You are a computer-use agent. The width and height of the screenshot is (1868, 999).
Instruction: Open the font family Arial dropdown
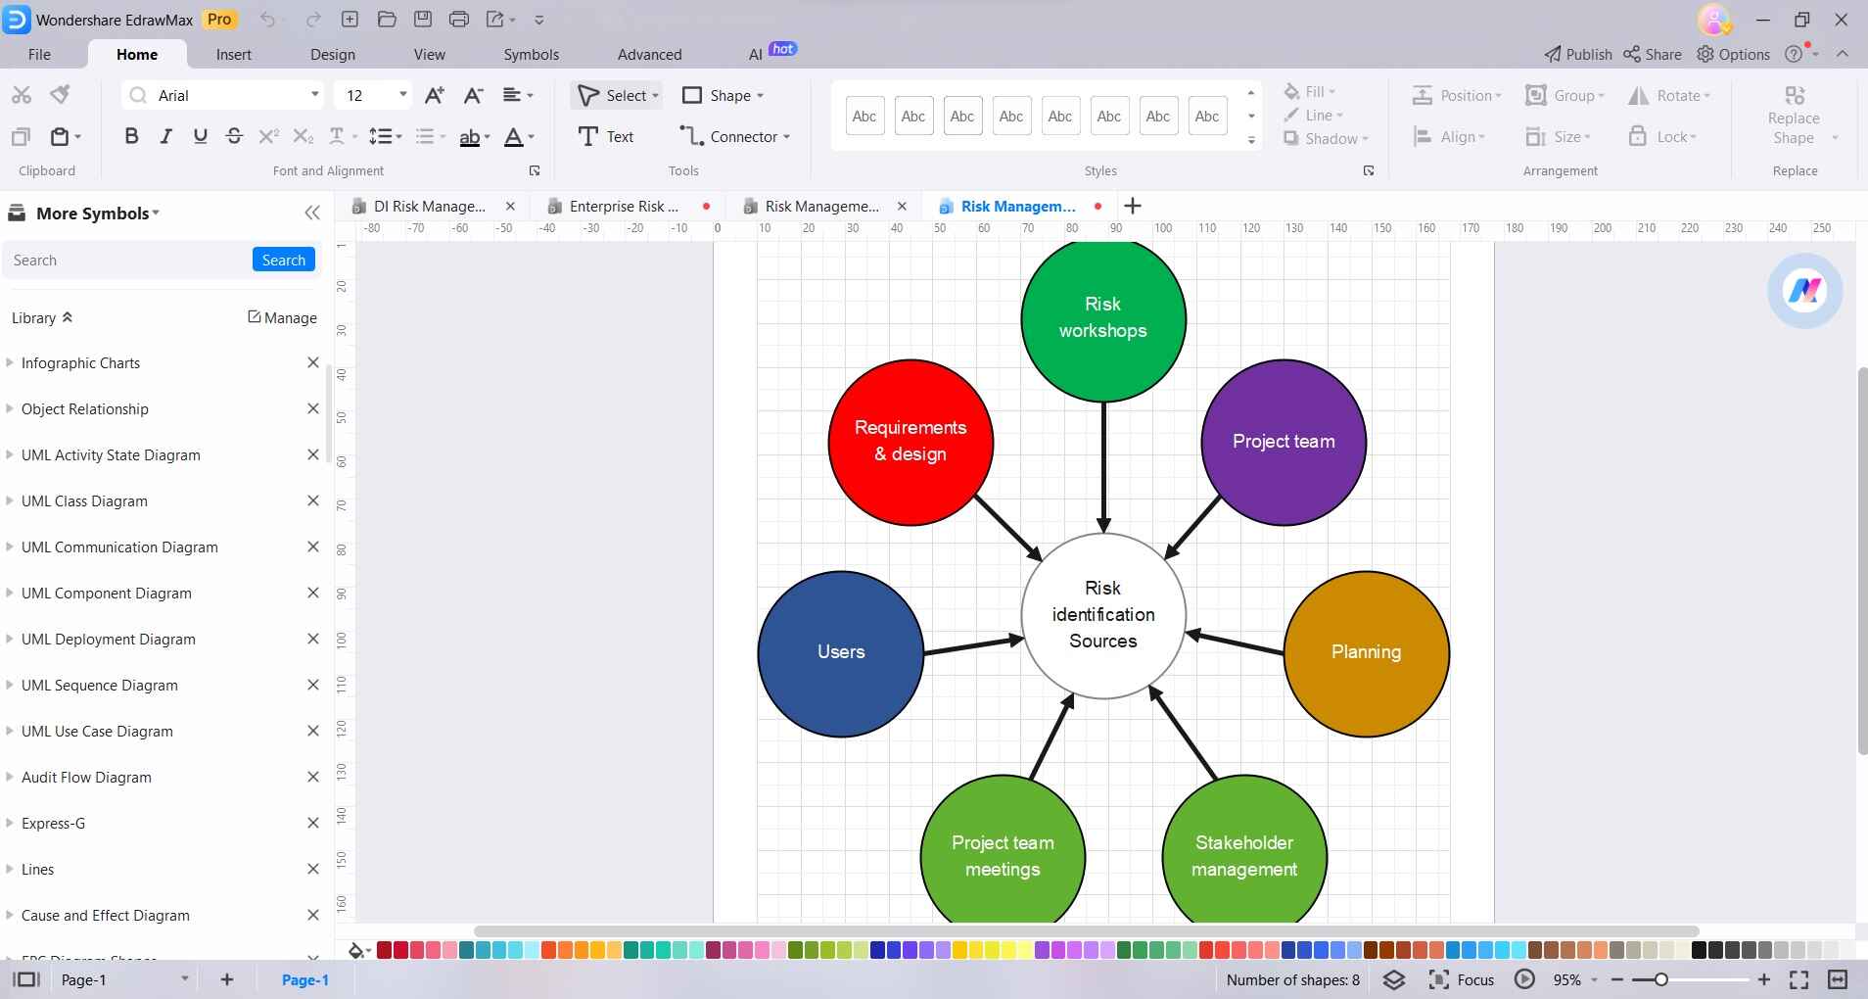click(314, 95)
